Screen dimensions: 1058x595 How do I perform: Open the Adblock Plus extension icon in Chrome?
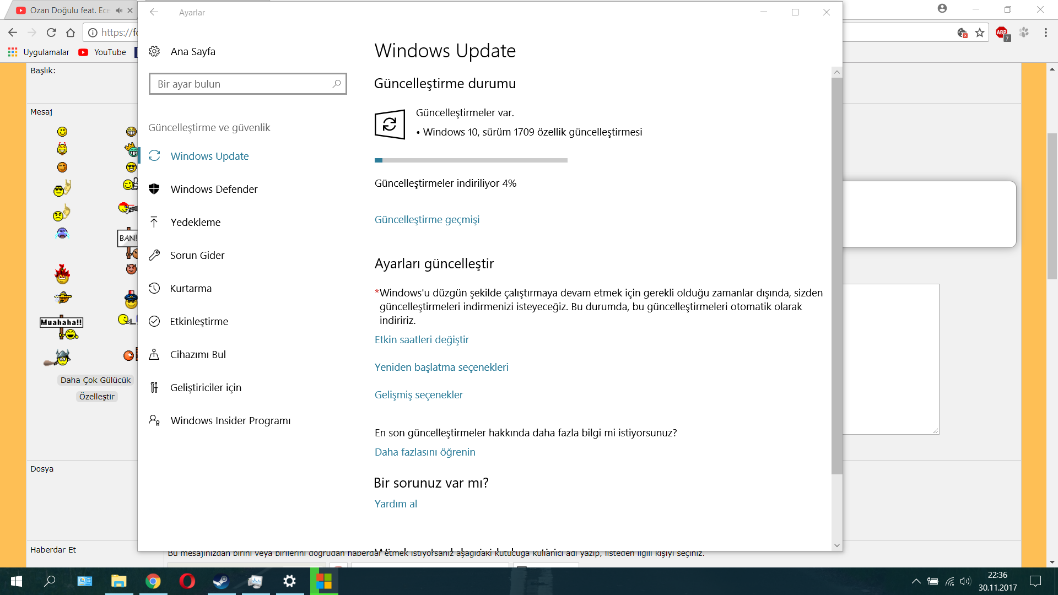coord(1002,33)
